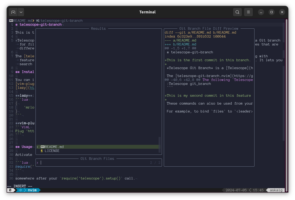Click '+This is the first commit in this branch.'
This screenshot has height=200, width=295.
click(x=208, y=60)
